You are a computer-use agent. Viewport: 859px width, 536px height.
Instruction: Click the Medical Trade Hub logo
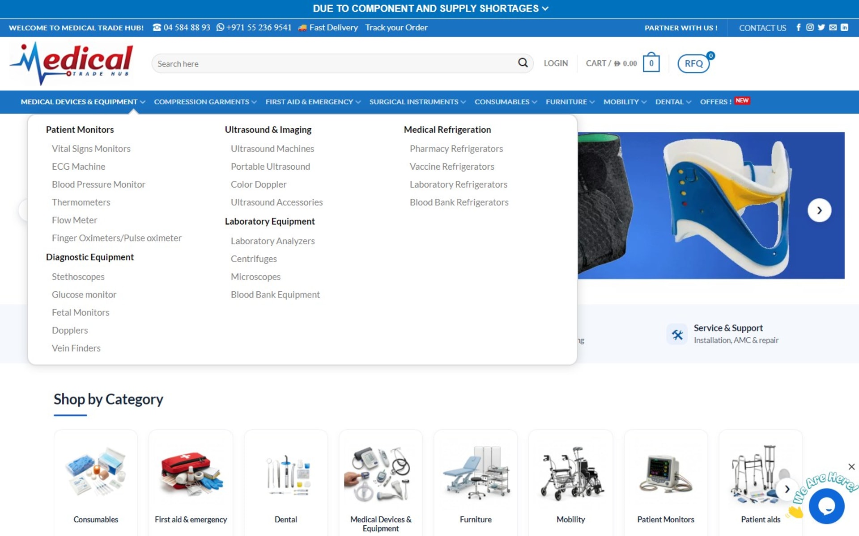click(x=72, y=63)
